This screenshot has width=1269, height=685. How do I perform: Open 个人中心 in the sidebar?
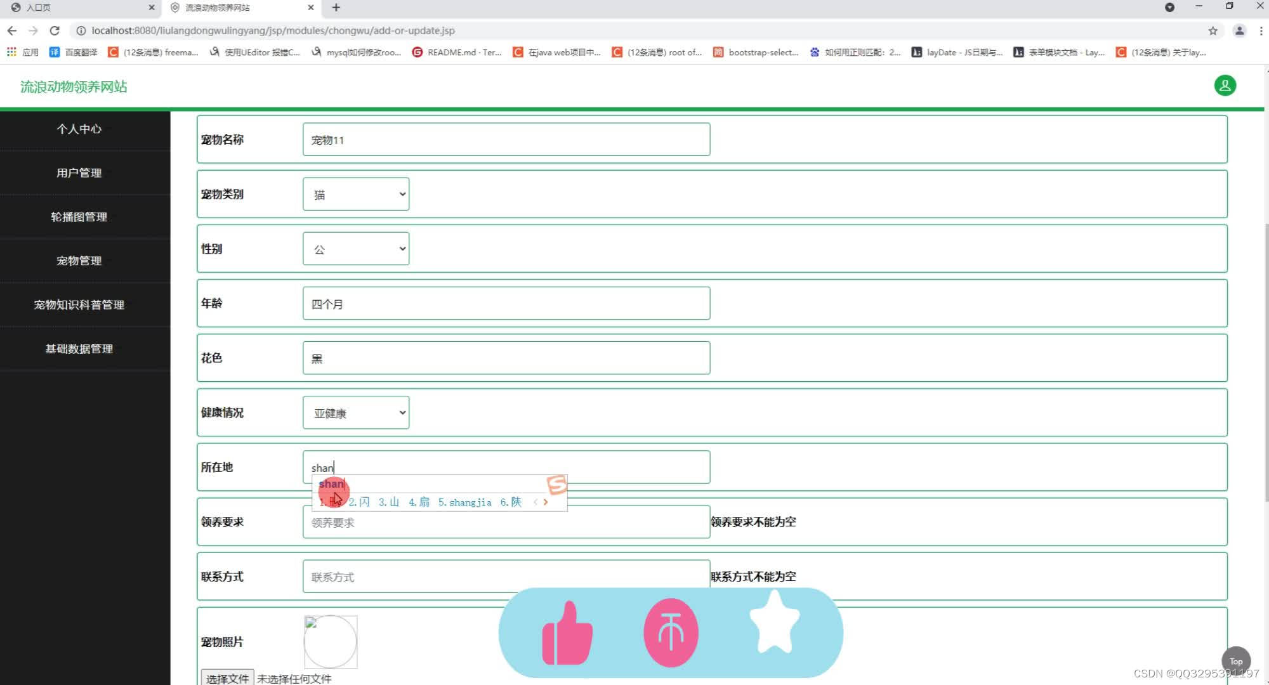tap(79, 129)
